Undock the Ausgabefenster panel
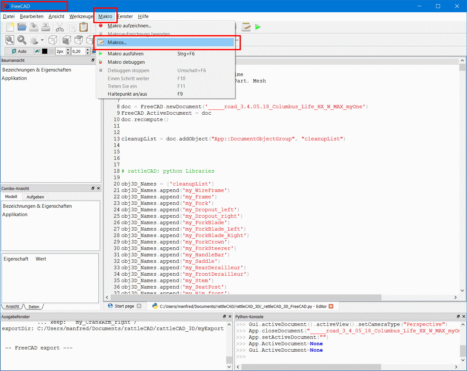Image resolution: width=467 pixels, height=371 pixels. pyautogui.click(x=224, y=317)
